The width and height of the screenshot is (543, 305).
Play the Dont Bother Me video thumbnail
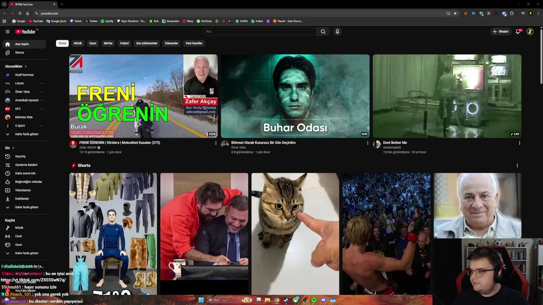click(447, 96)
